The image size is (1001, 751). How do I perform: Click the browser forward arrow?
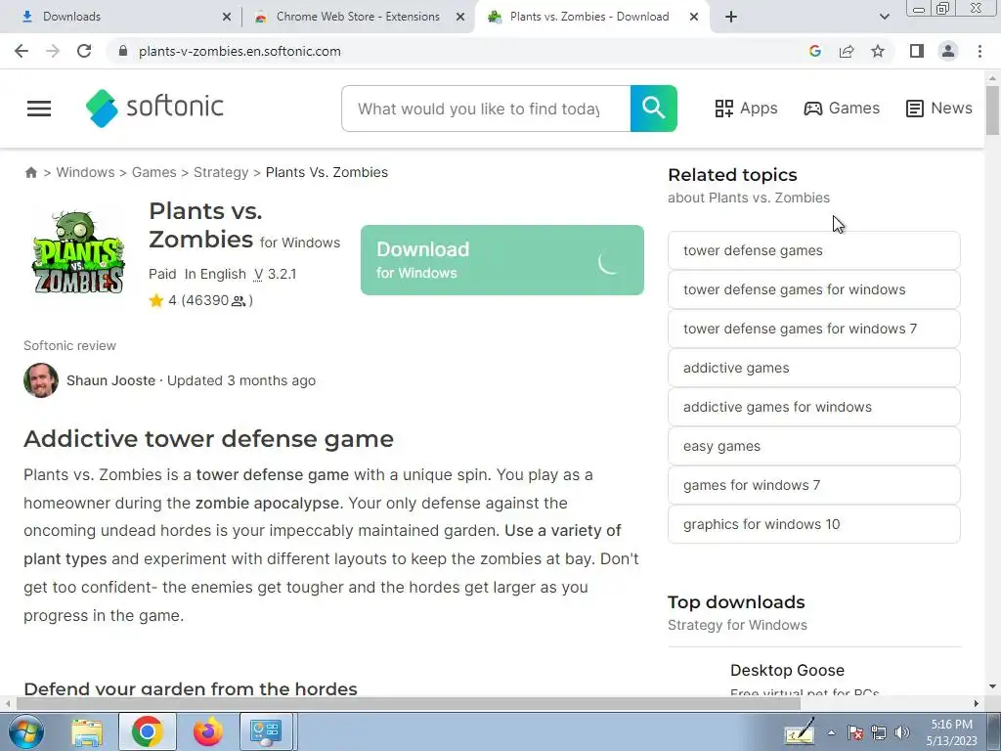pos(53,51)
